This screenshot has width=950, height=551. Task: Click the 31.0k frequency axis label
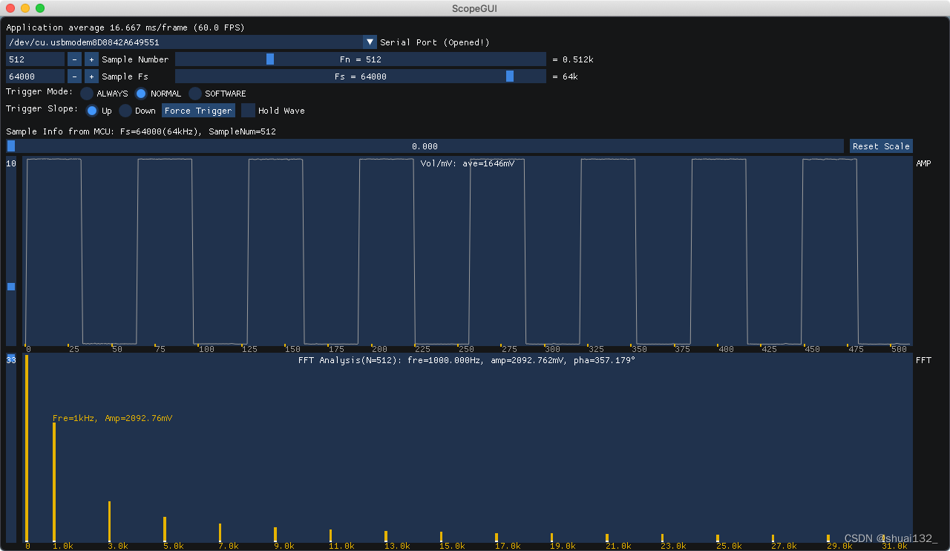click(x=894, y=546)
